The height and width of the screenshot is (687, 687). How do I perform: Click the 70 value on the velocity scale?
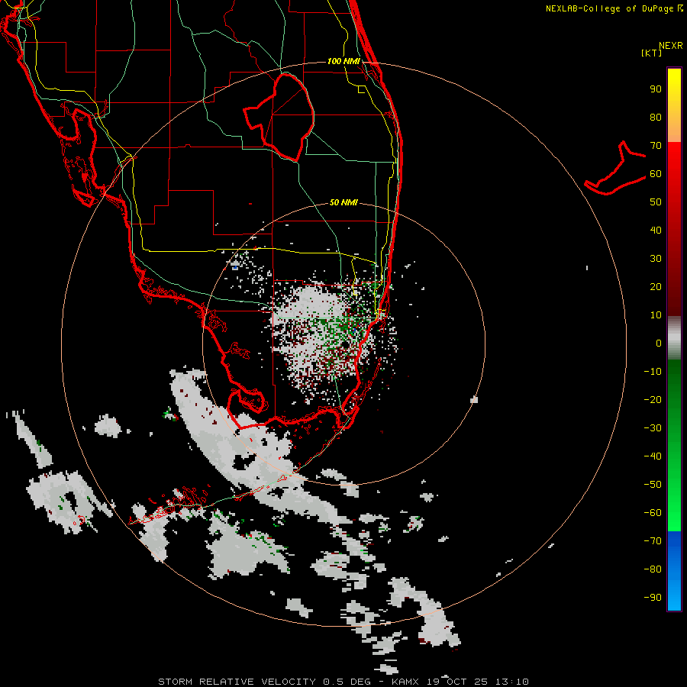(656, 146)
